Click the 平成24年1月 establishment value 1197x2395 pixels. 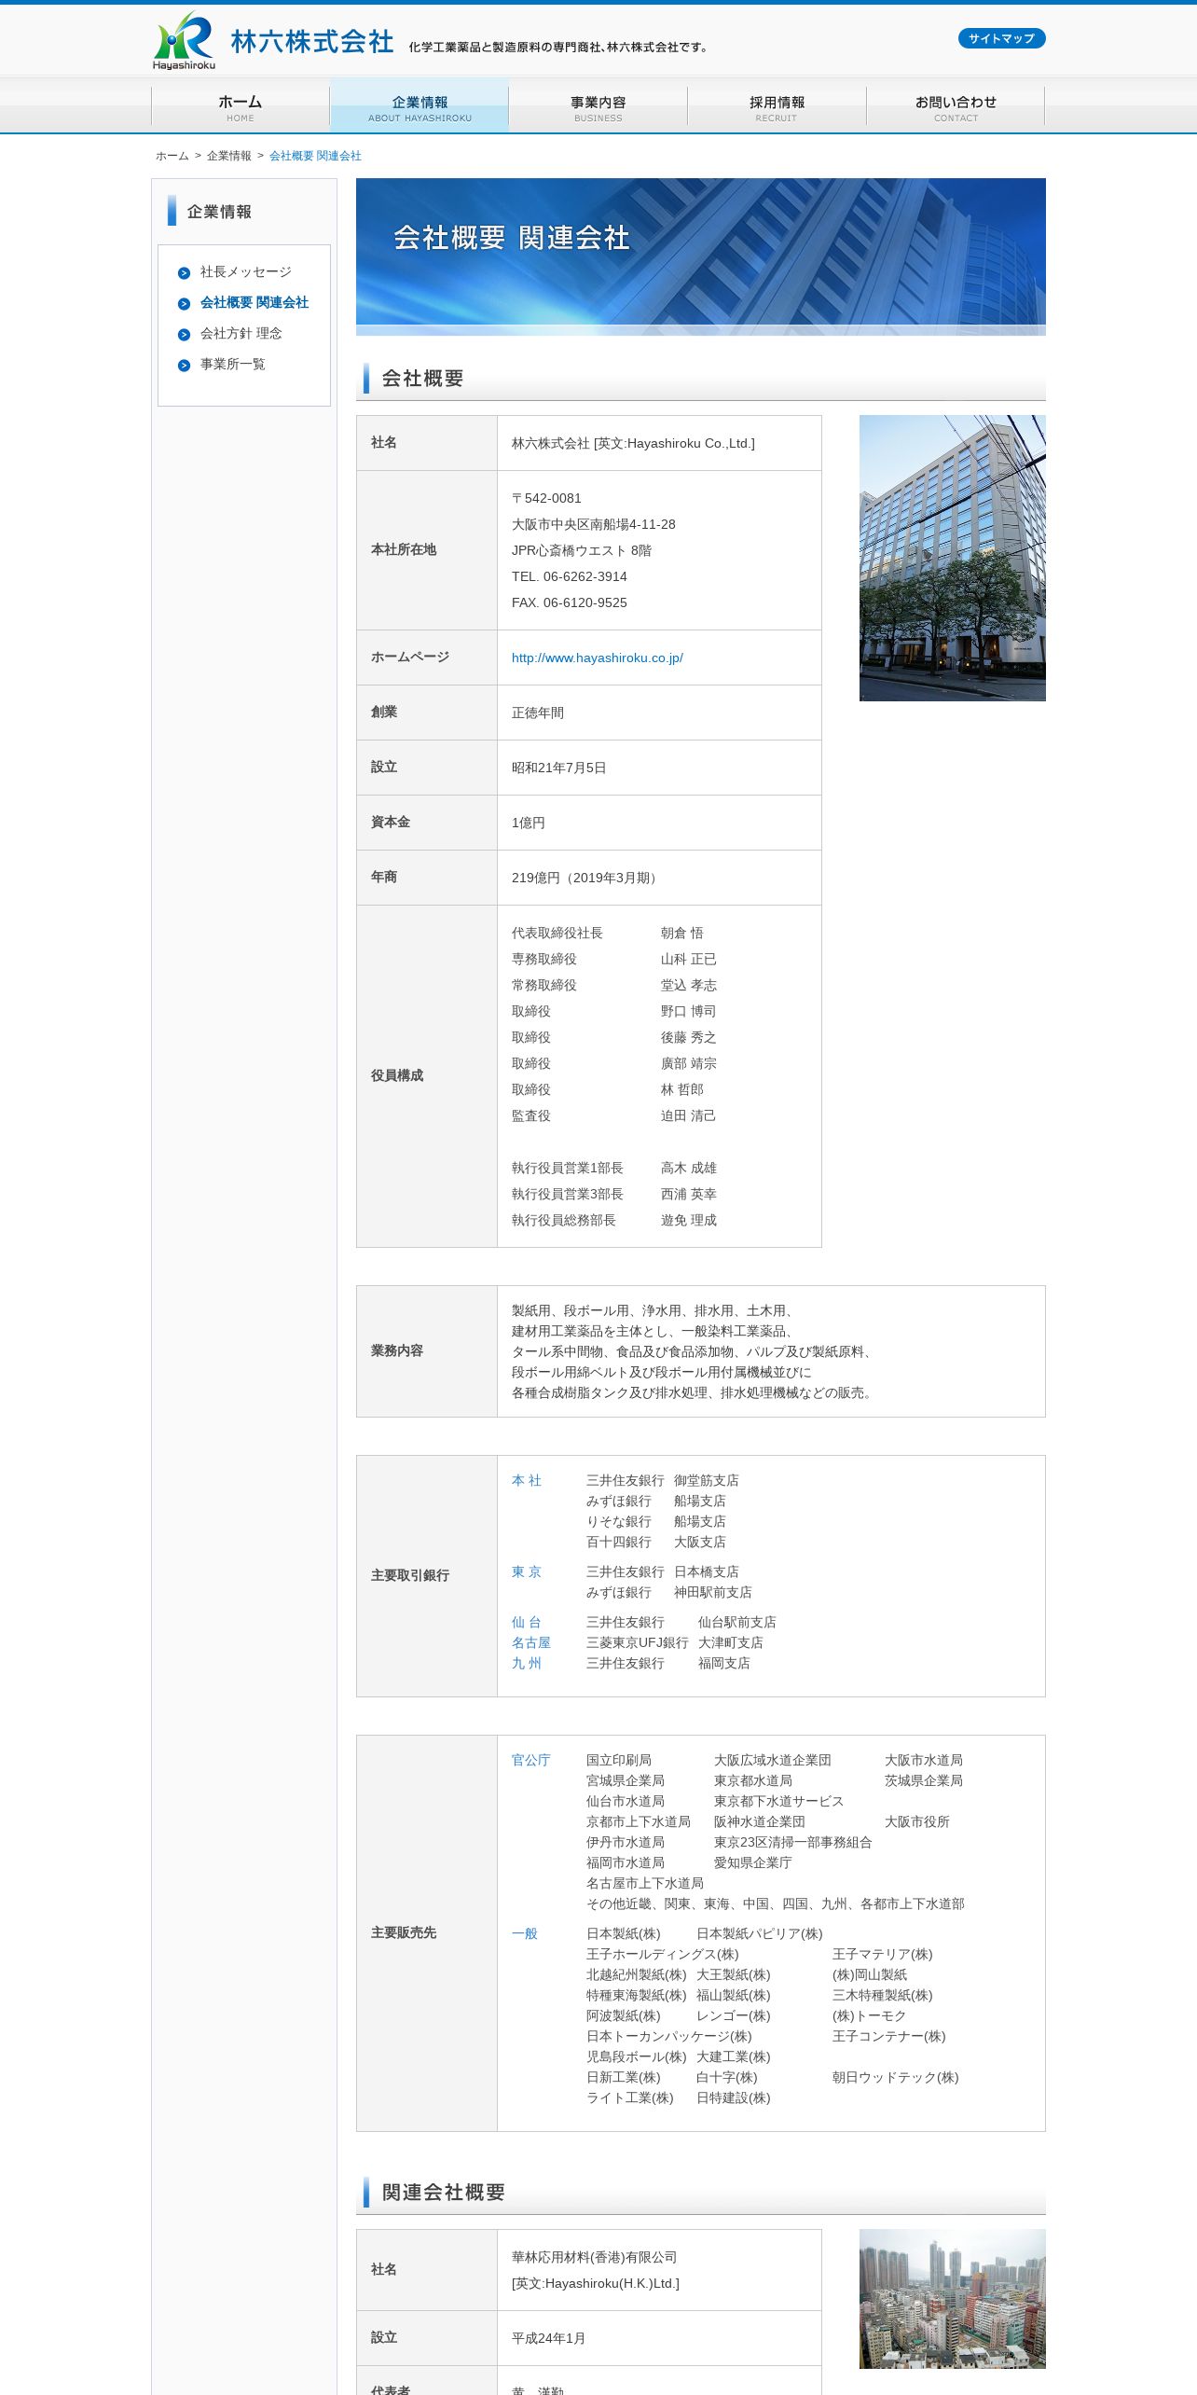(x=549, y=2338)
